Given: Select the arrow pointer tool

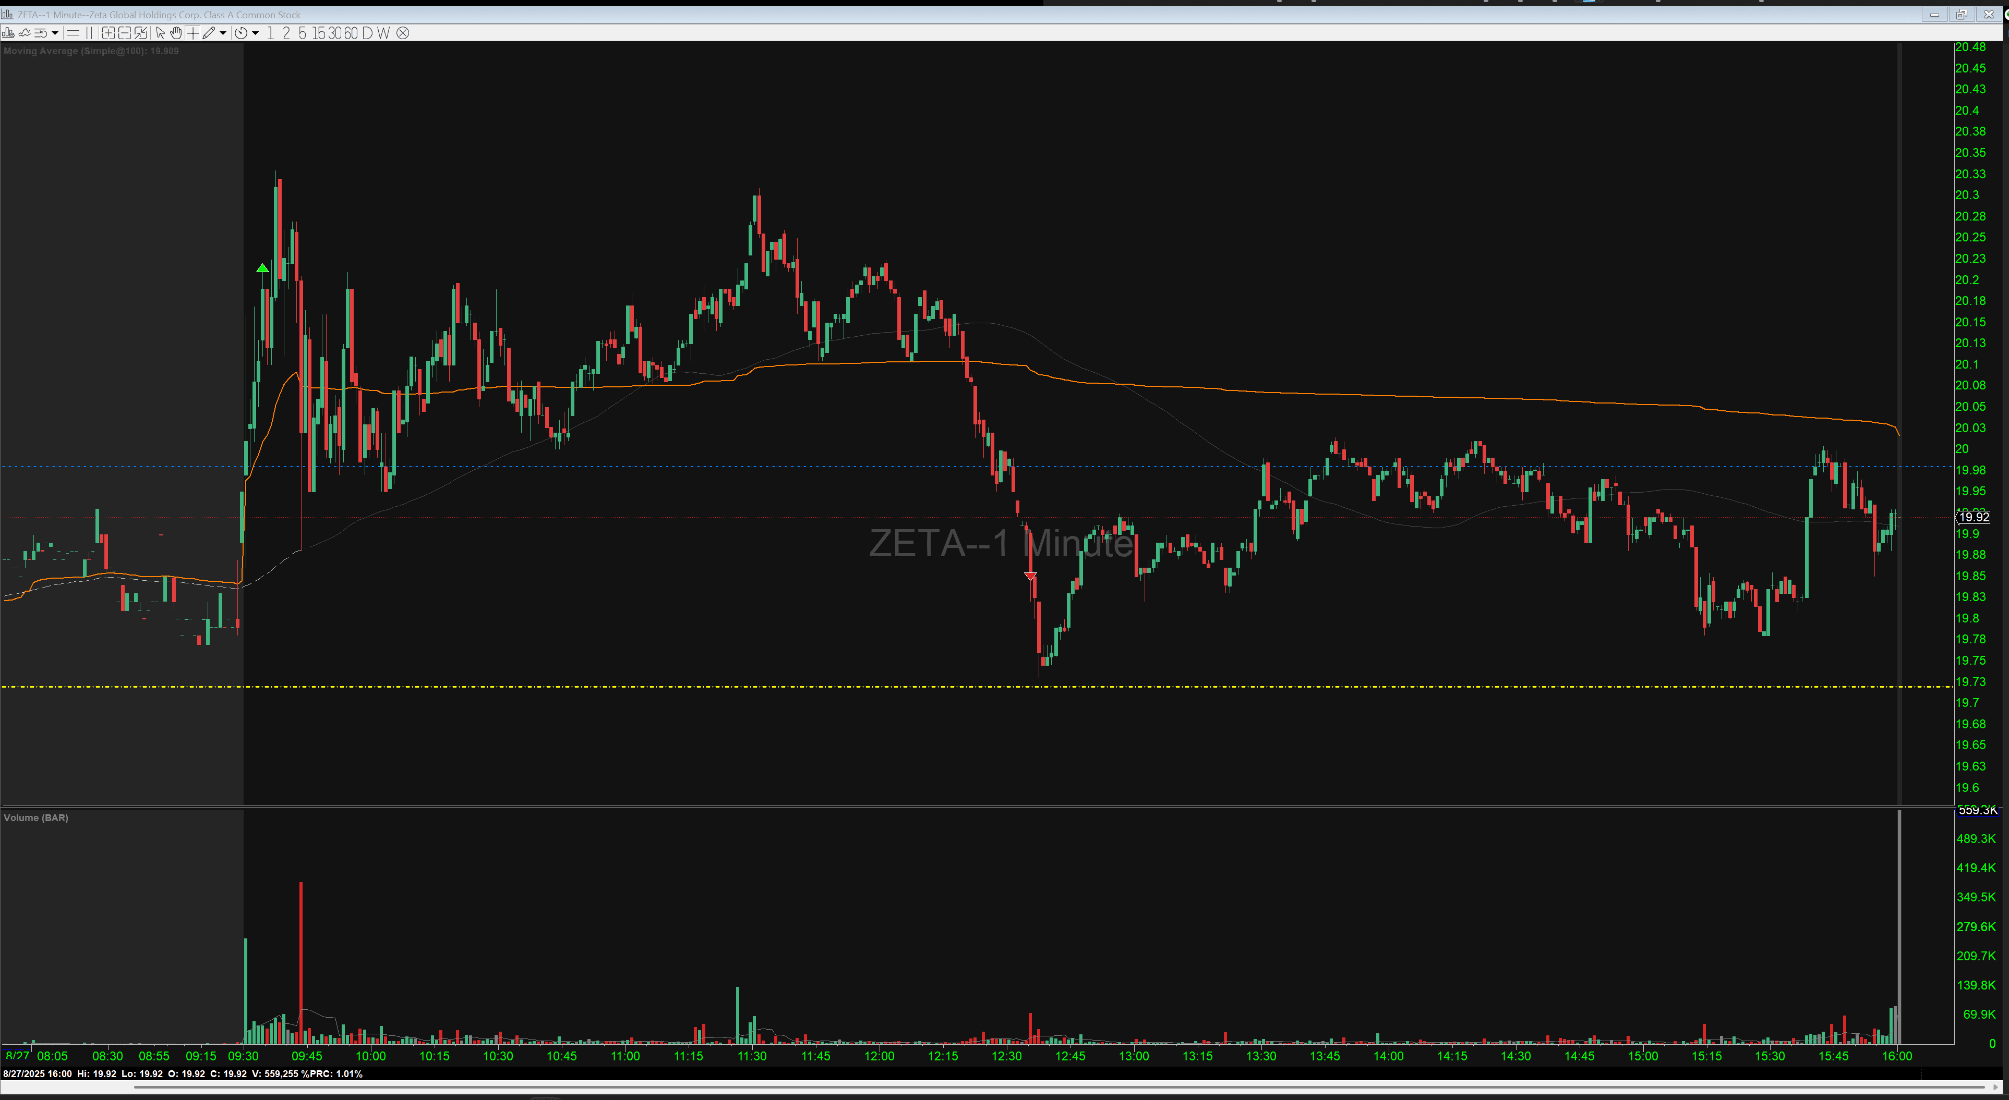Looking at the screenshot, I should click(161, 33).
